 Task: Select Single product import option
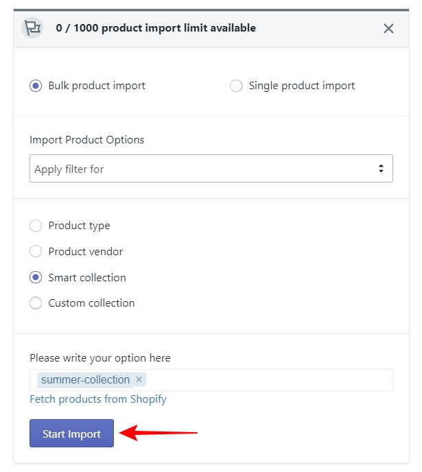click(x=236, y=86)
